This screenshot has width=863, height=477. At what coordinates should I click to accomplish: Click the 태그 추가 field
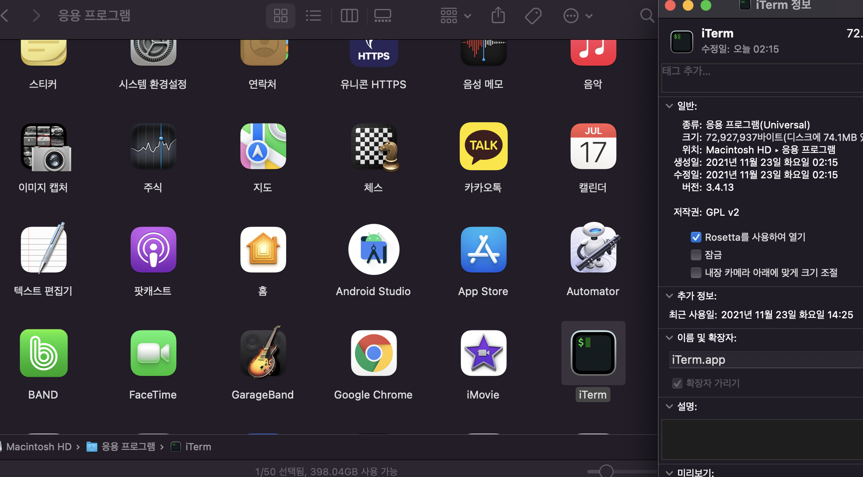[762, 78]
